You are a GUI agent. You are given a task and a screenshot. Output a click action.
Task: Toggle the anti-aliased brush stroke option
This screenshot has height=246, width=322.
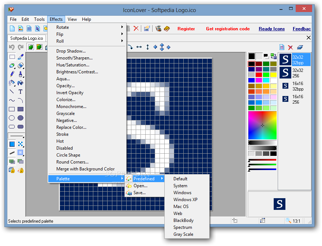12,153
